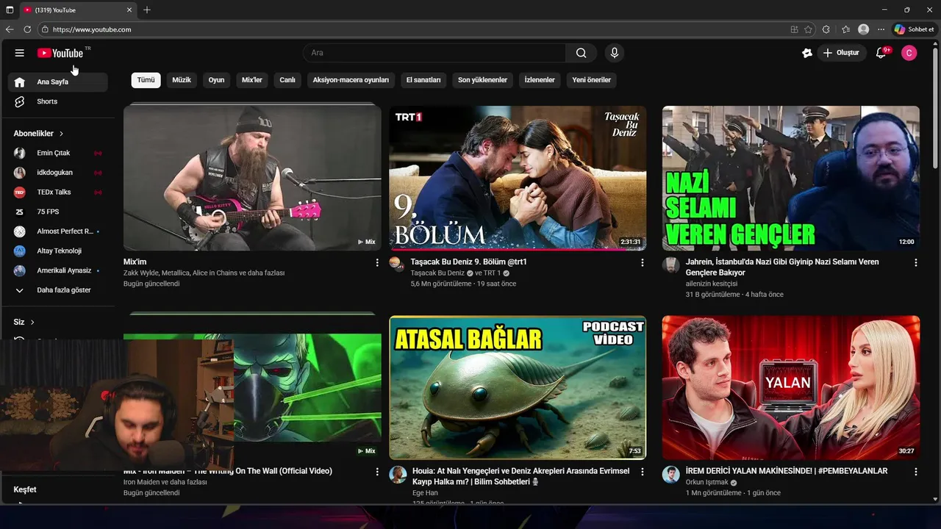This screenshot has height=529, width=941.
Task: Open the notifications bell
Action: pos(881,53)
